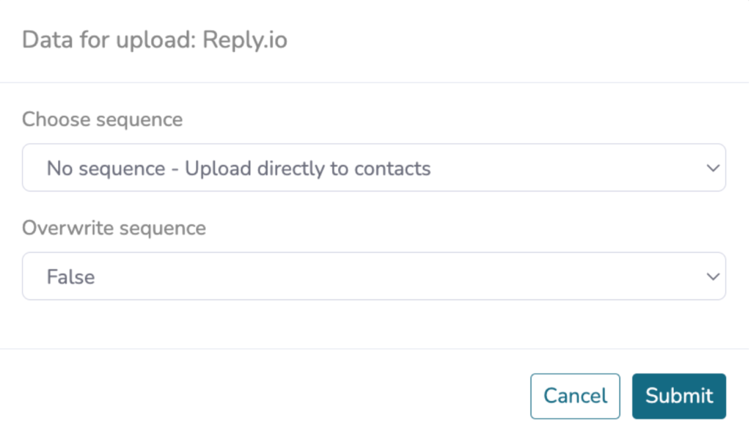The height and width of the screenshot is (442, 751).
Task: Open the Choose sequence dropdown
Action: click(x=373, y=168)
